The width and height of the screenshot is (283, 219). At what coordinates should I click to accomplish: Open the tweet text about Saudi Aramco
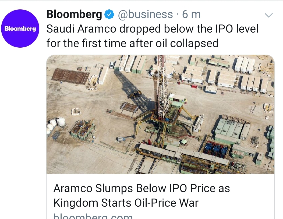click(152, 36)
